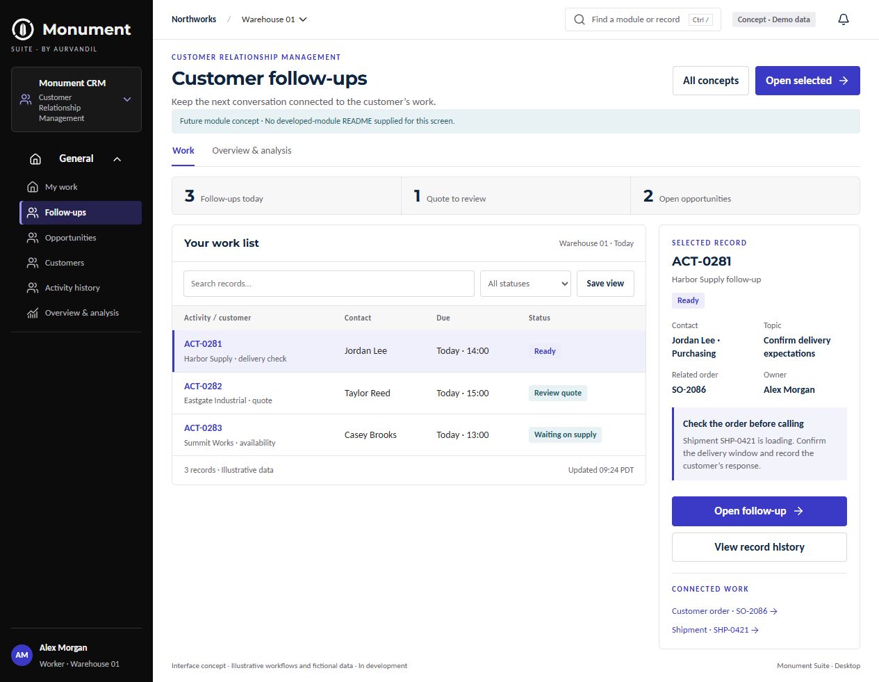Click Open follow-up button
The height and width of the screenshot is (682, 879).
[x=759, y=511]
